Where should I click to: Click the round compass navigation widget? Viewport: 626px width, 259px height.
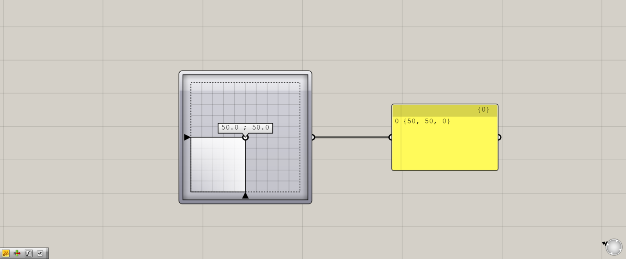point(614,247)
